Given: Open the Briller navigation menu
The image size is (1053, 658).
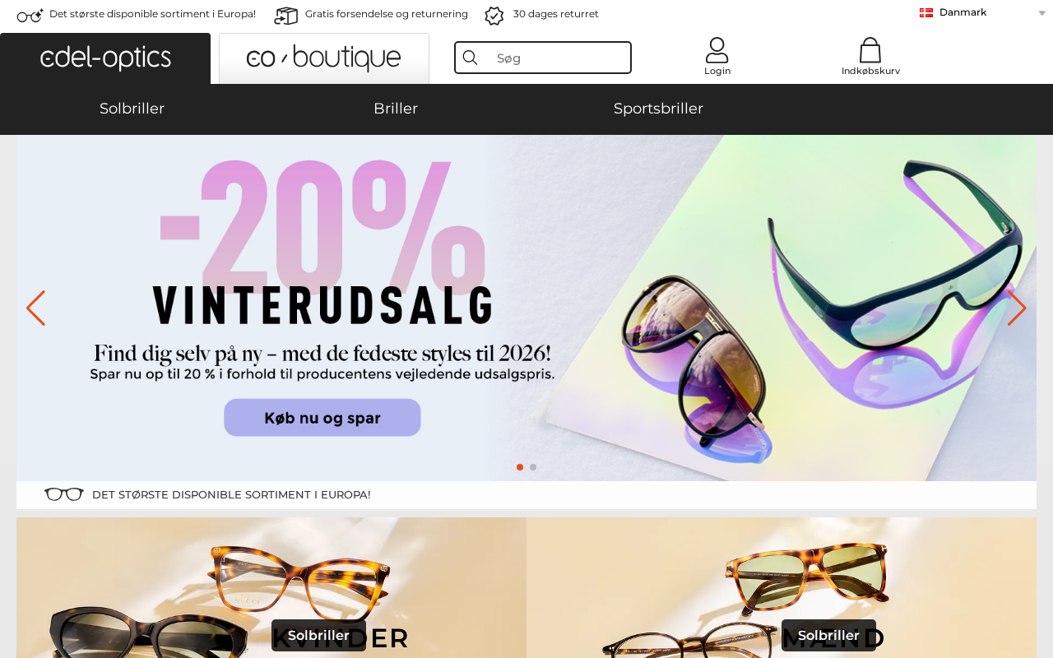Looking at the screenshot, I should tap(396, 109).
